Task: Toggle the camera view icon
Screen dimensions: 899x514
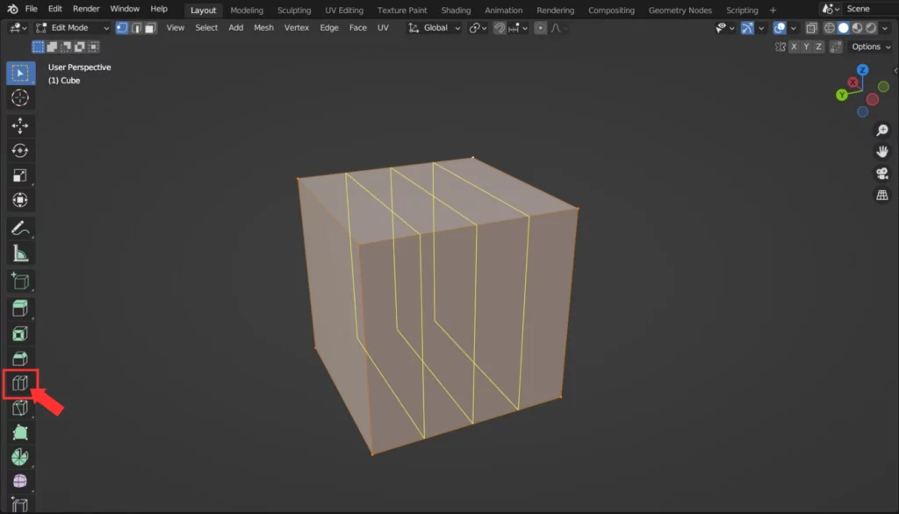Action: point(882,174)
